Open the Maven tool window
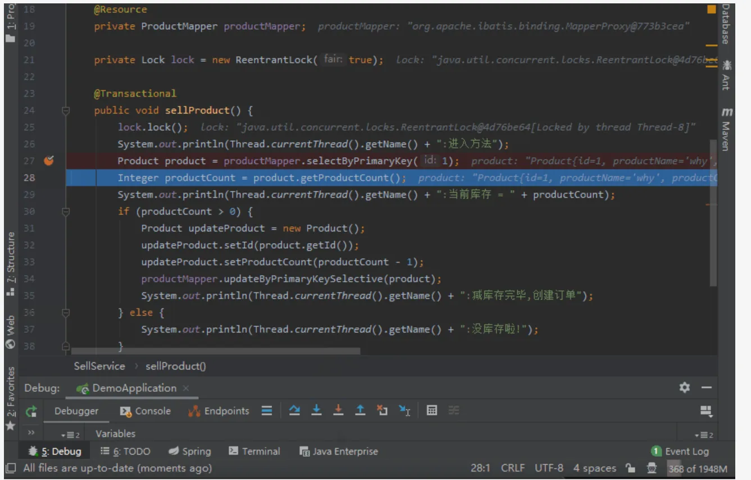Screen dimensions: 751x480 click(x=726, y=129)
